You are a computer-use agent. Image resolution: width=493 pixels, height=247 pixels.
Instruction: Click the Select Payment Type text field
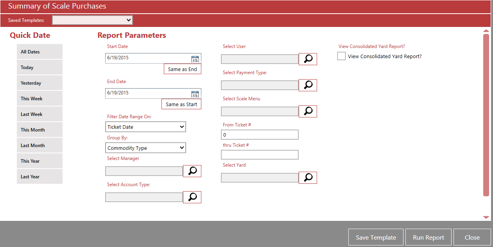[x=260, y=85]
